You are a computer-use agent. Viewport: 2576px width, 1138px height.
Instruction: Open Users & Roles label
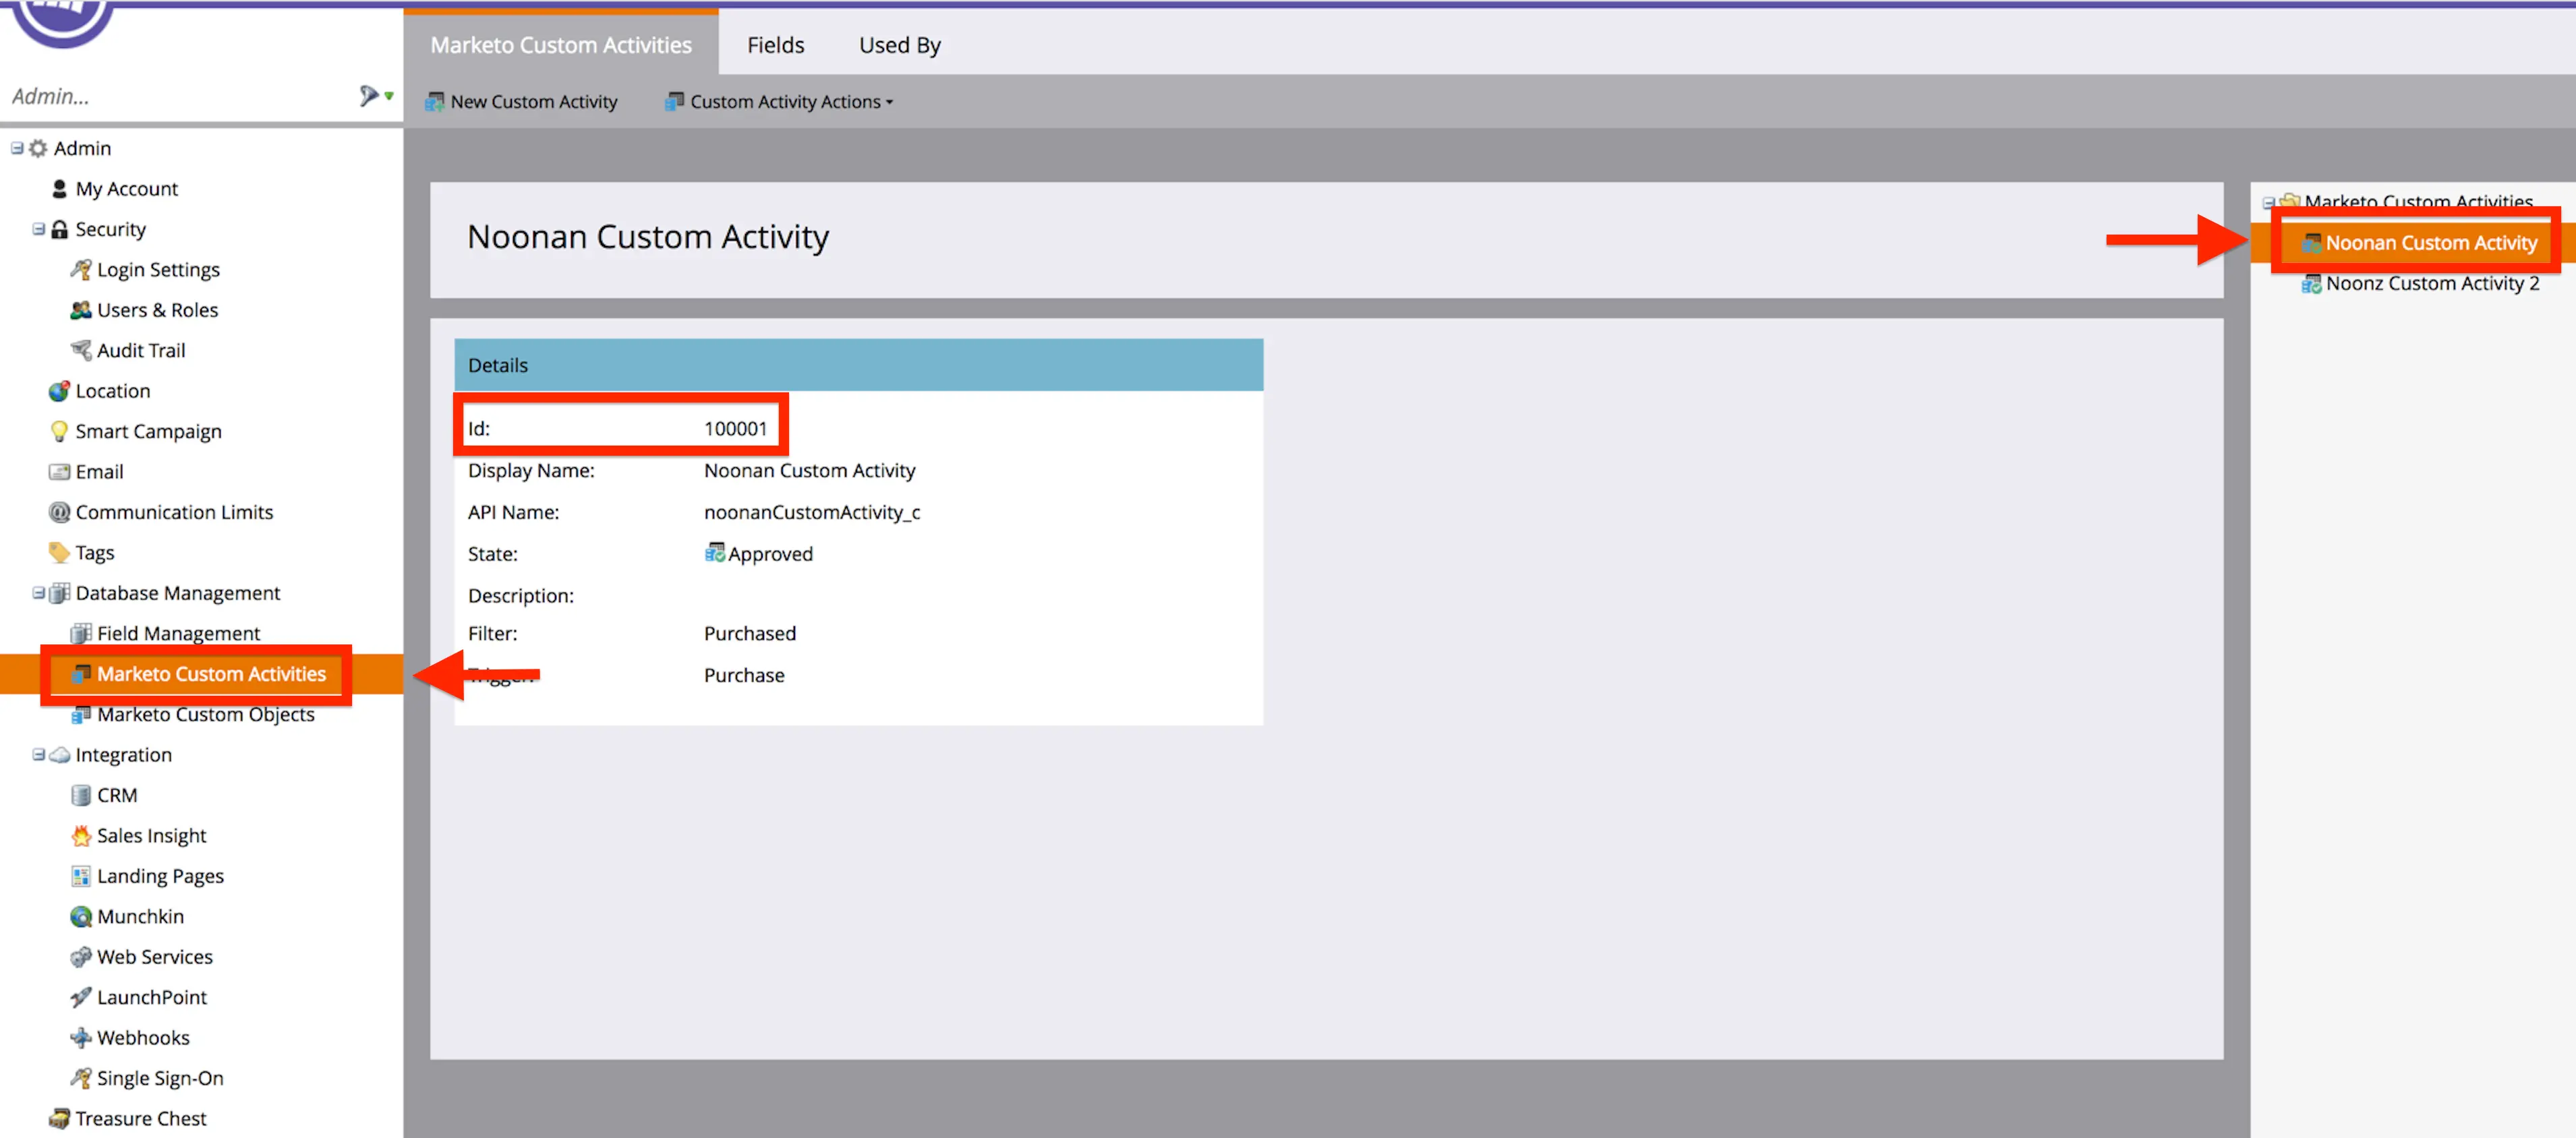[x=157, y=310]
